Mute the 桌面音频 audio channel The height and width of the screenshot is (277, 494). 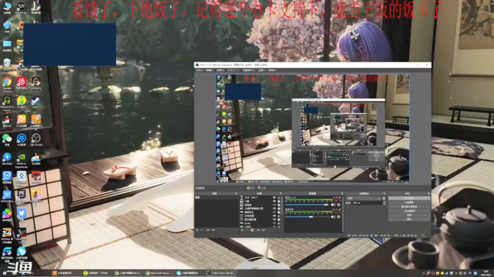tap(333, 217)
